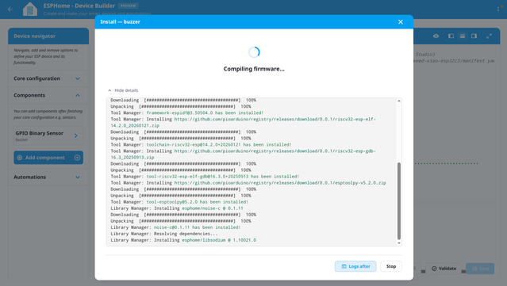Collapse log output with Hide details
507x286 pixels.
(x=123, y=90)
